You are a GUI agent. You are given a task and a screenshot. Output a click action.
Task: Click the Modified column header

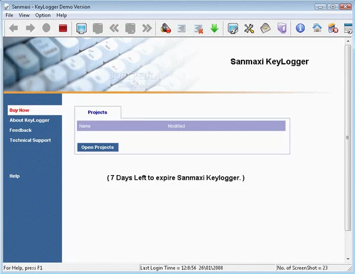(176, 126)
